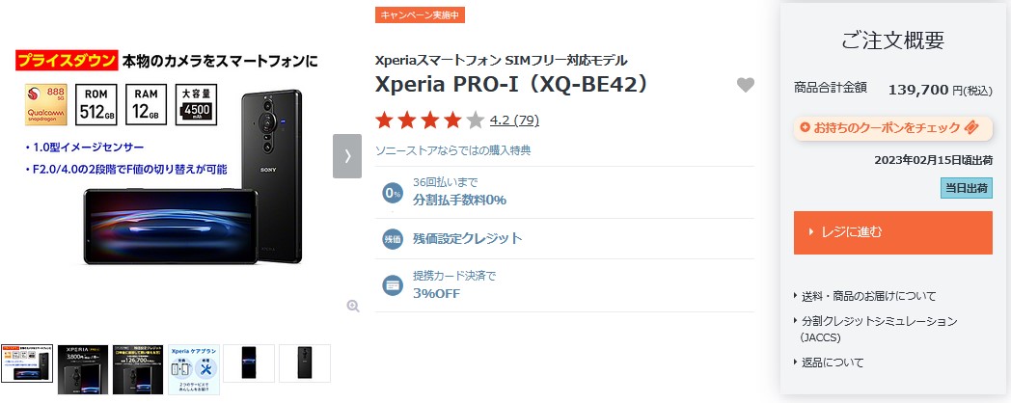Open the 4.2 (79) reviews link
This screenshot has height=403, width=1011.
coord(514,120)
